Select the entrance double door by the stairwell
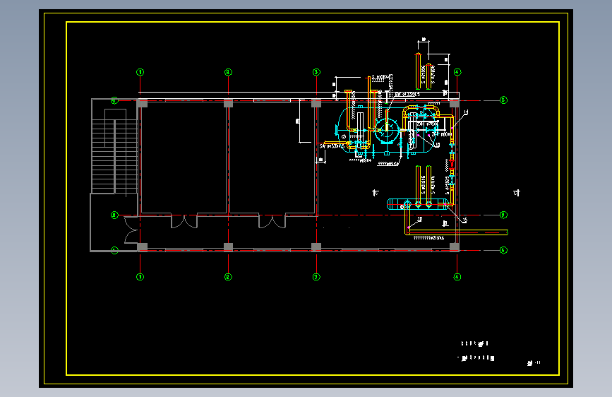 point(131,230)
